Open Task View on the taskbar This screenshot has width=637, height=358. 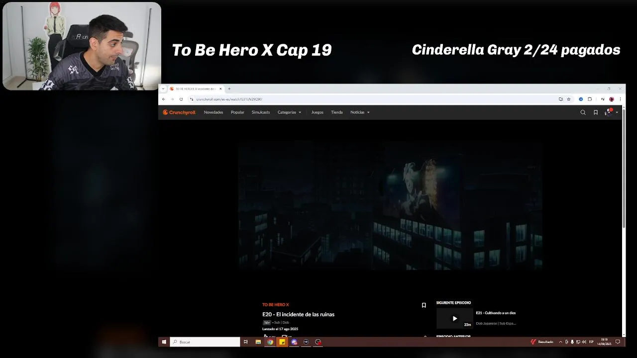pos(246,342)
